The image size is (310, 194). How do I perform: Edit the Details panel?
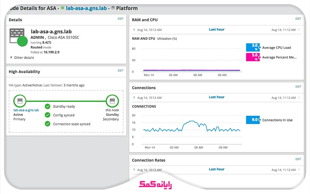(121, 19)
